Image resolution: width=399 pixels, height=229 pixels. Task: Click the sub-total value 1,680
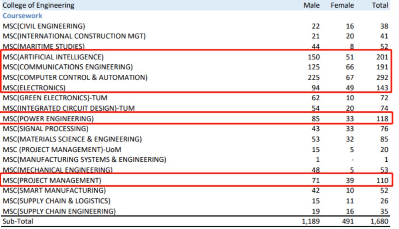[x=379, y=221]
